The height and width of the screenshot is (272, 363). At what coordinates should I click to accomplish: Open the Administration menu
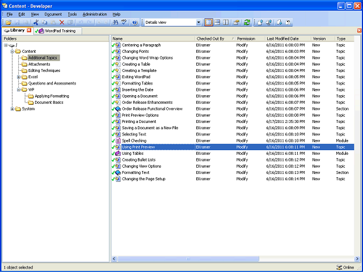click(x=95, y=14)
